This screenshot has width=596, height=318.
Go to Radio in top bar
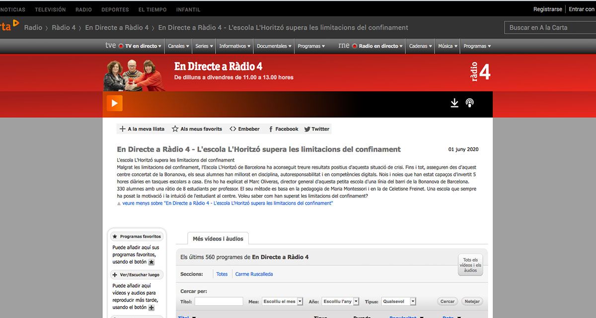coord(83,9)
